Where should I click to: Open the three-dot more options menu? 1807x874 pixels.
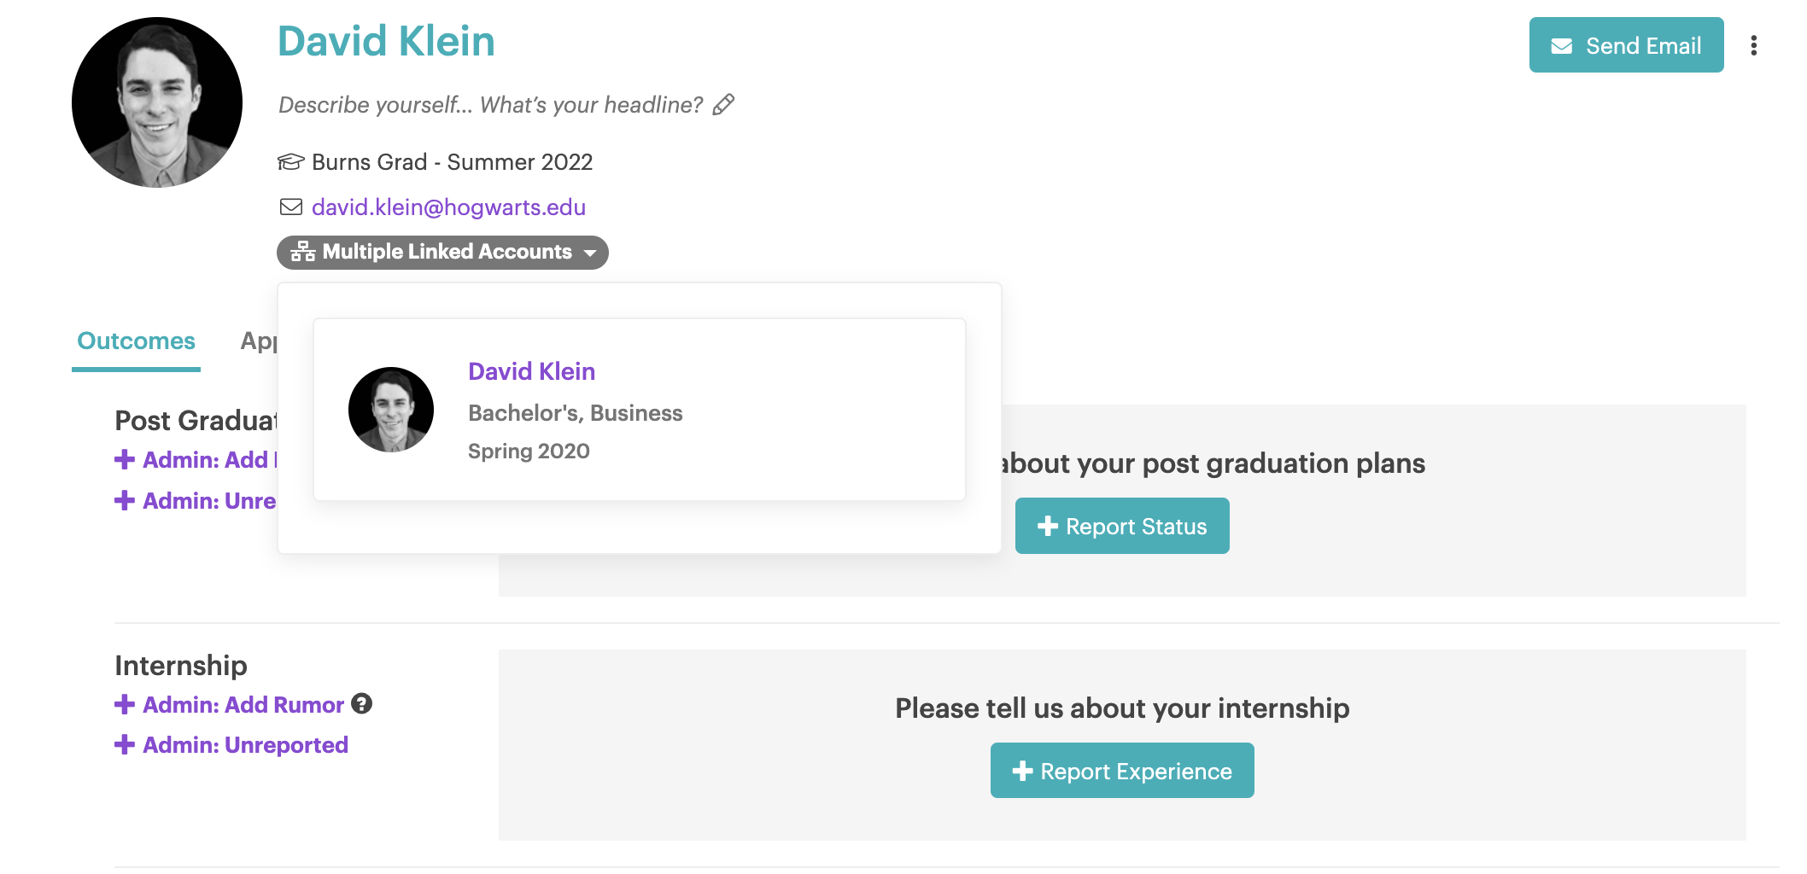[1753, 45]
